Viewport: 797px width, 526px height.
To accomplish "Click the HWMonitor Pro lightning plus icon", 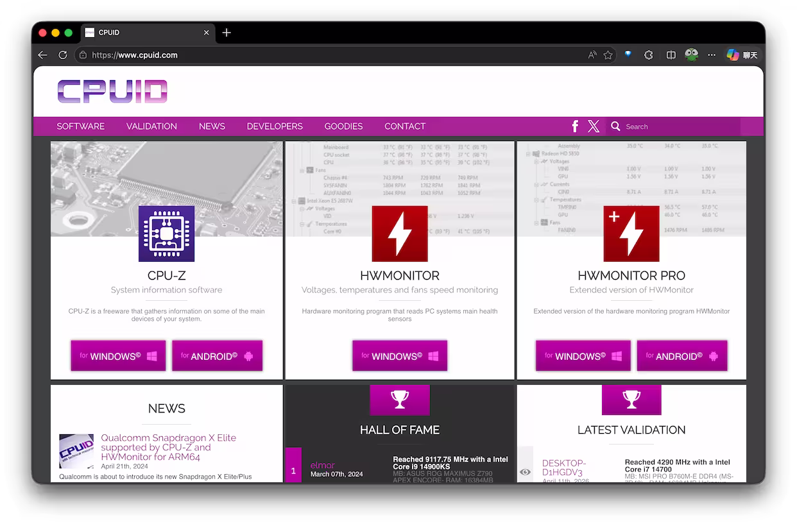I will point(631,233).
